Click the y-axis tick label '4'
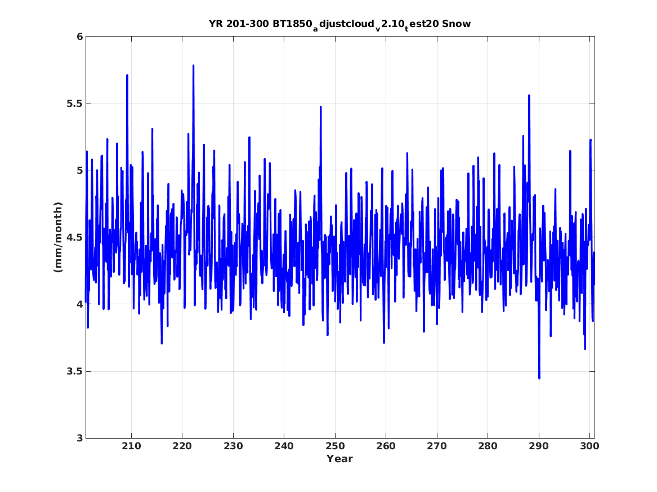Viewport: 657px width, 492px height. pyautogui.click(x=79, y=305)
